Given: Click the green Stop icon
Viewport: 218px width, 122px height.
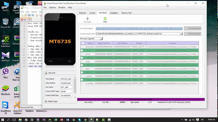Looking at the screenshot, I should 105,18.
